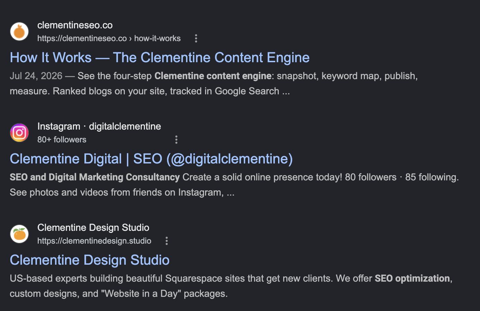Click the orange clementineseo.co favicon
480x311 pixels.
[19, 31]
